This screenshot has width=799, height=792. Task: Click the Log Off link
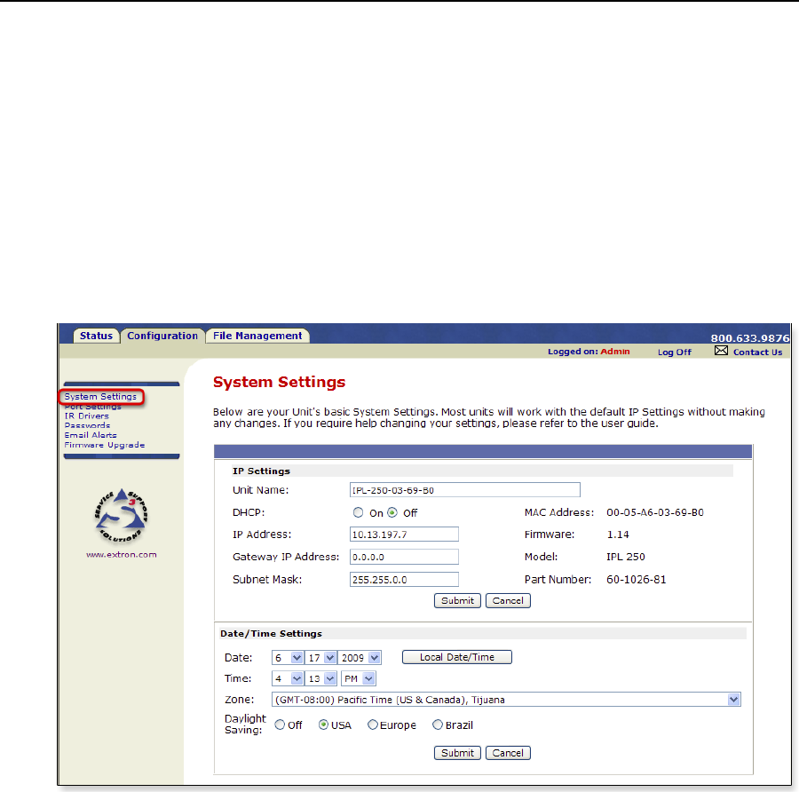tap(674, 352)
